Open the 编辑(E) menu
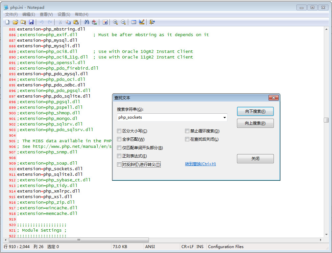Screen dimensions: 332x253 (x=28, y=14)
